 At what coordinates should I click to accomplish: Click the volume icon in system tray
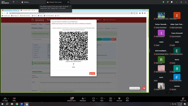(175, 104)
